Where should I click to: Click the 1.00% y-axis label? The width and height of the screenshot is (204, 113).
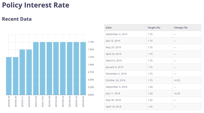tap(91, 65)
